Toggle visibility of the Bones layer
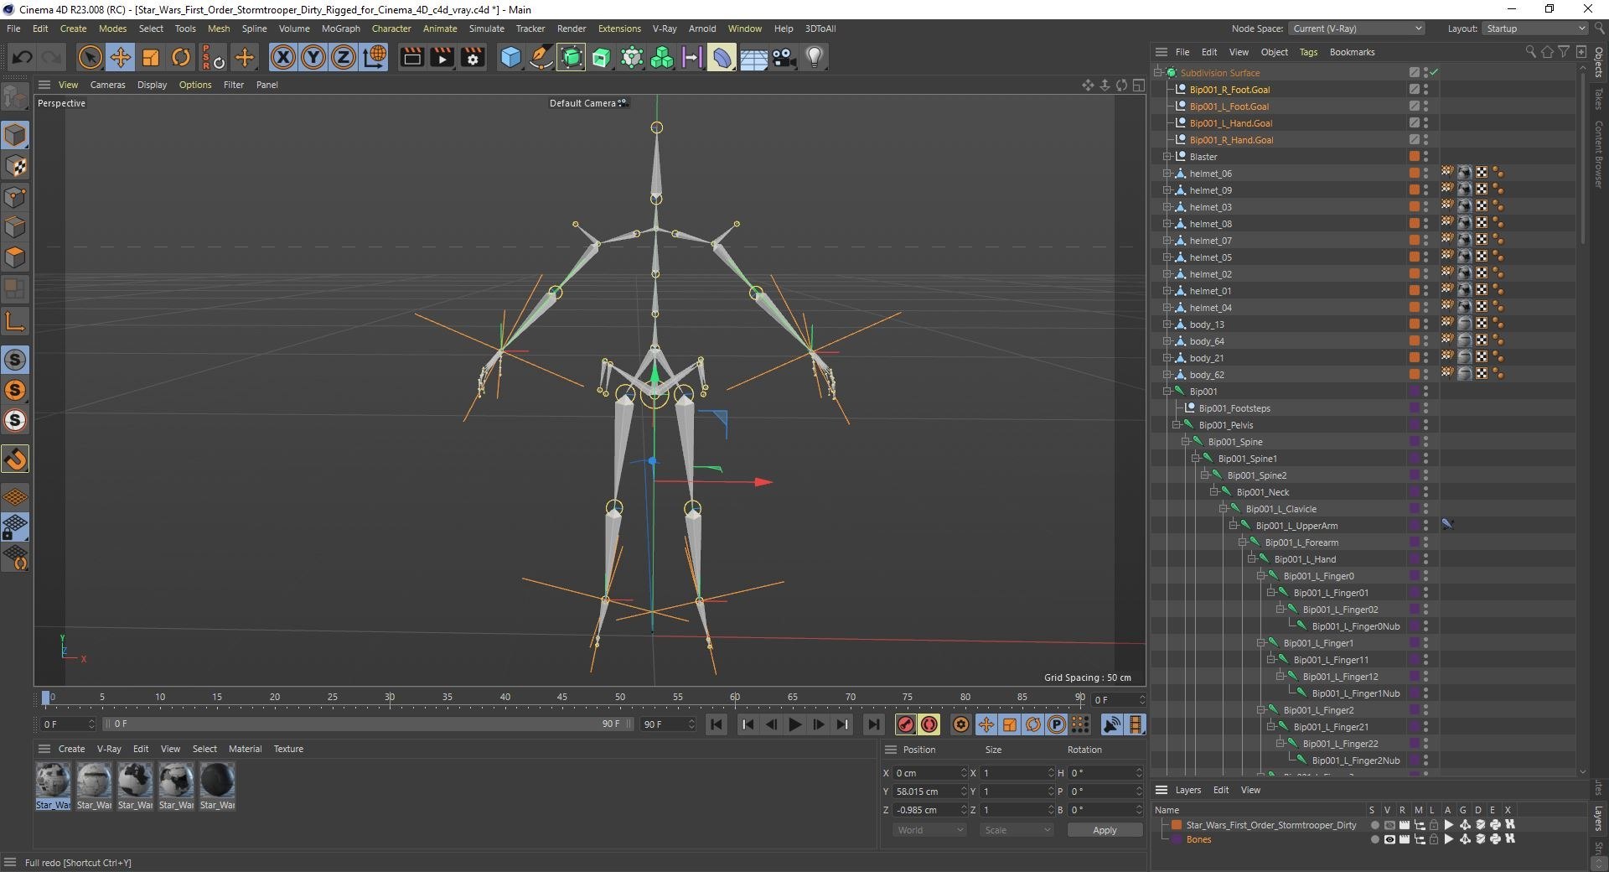 point(1389,839)
